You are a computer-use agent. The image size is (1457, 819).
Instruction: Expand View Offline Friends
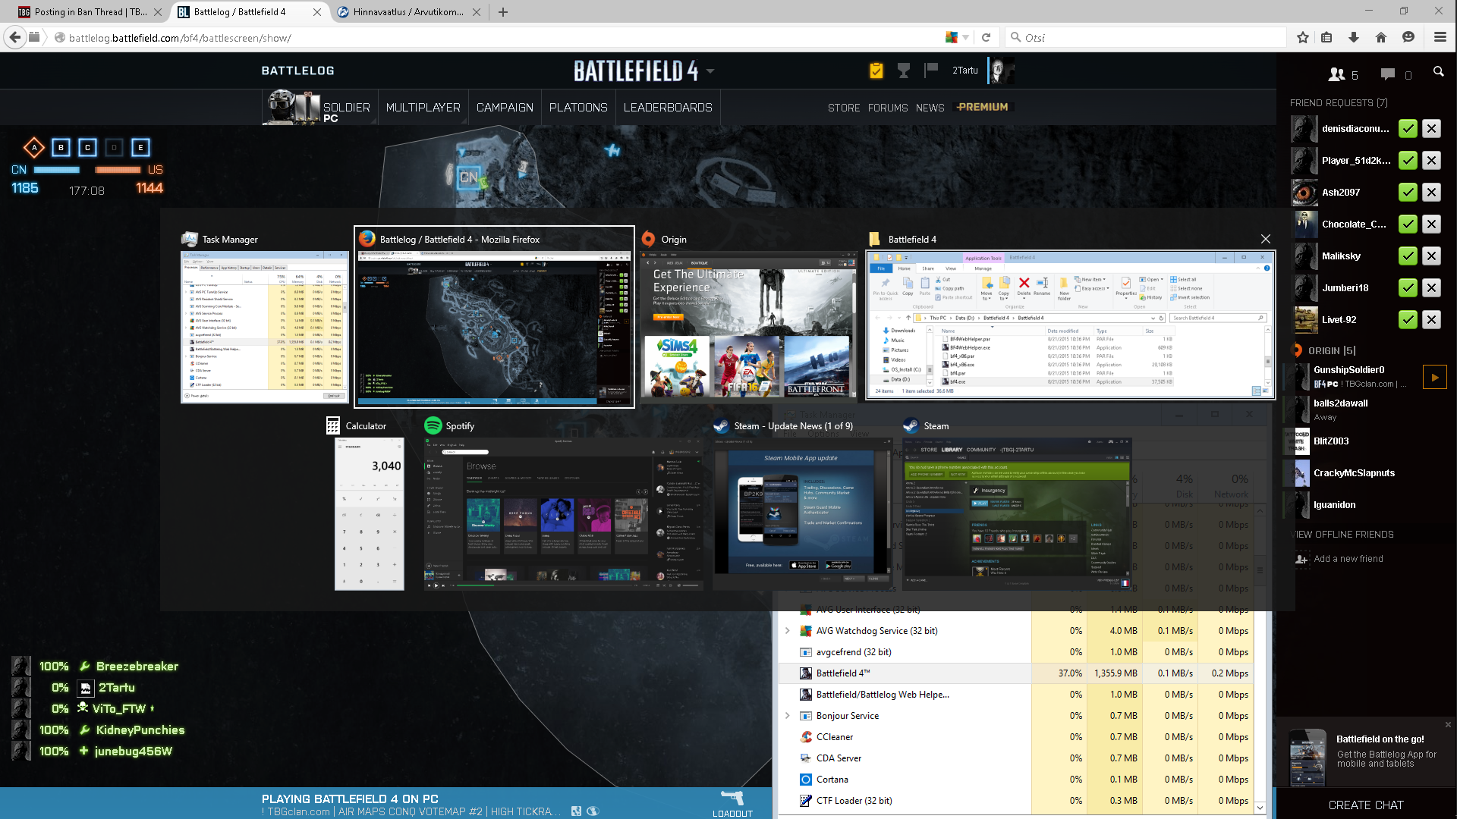[x=1342, y=535]
